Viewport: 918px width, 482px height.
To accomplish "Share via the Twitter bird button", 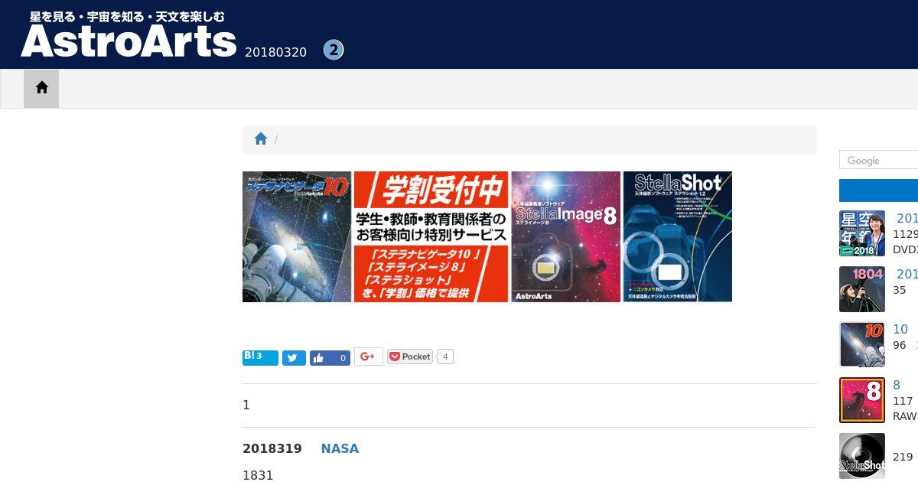I will click(294, 357).
